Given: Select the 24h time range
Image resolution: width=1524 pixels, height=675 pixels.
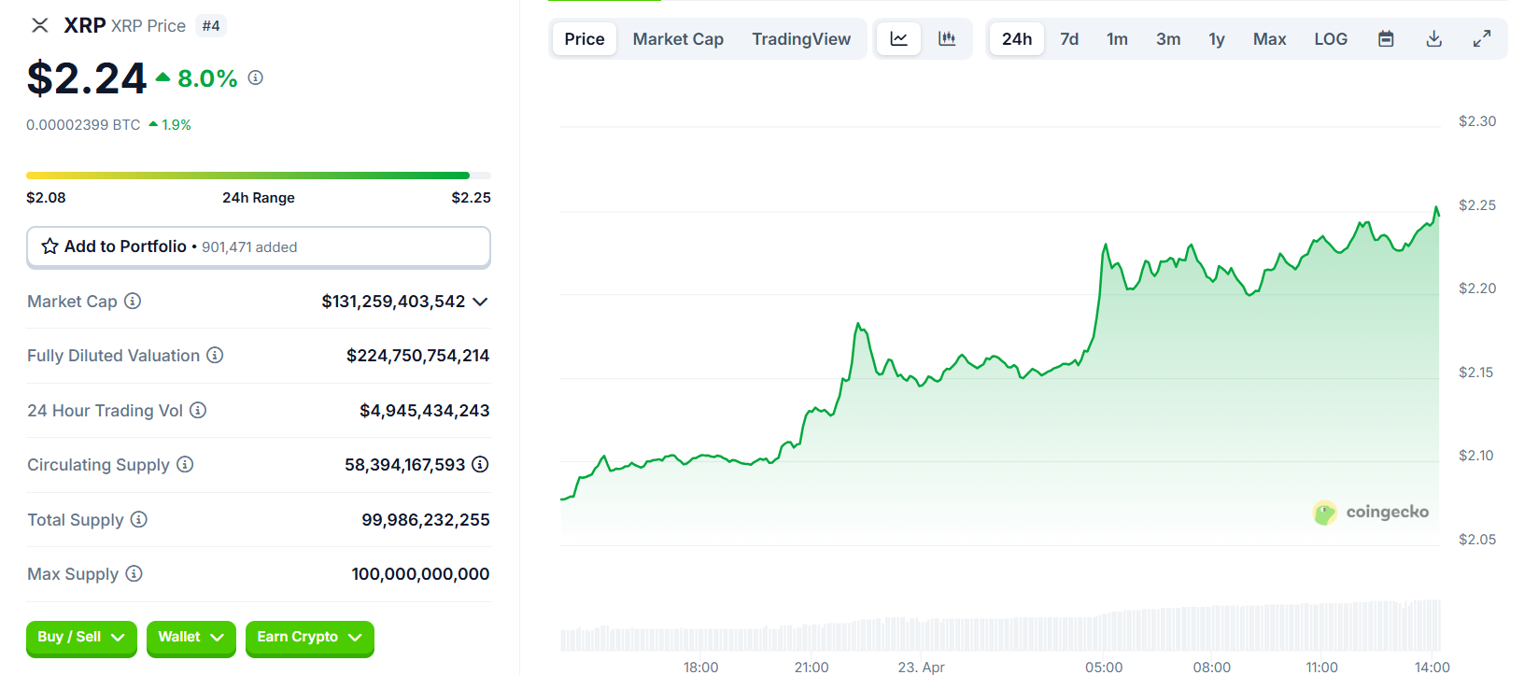Looking at the screenshot, I should point(1017,39).
